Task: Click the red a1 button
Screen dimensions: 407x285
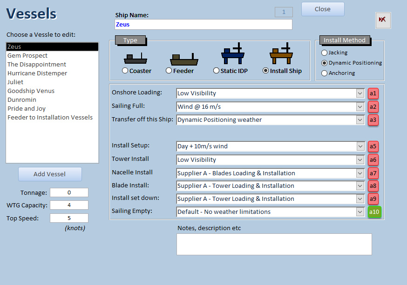Action: tap(373, 93)
